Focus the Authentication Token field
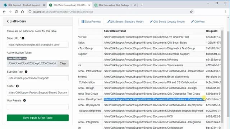This screenshot has width=230, height=129. click(32, 63)
